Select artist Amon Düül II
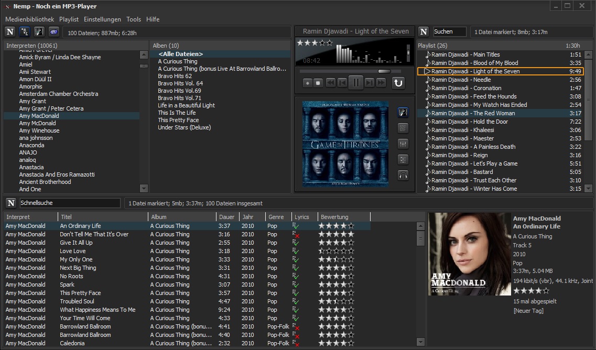Image resolution: width=596 pixels, height=350 pixels. pos(35,79)
